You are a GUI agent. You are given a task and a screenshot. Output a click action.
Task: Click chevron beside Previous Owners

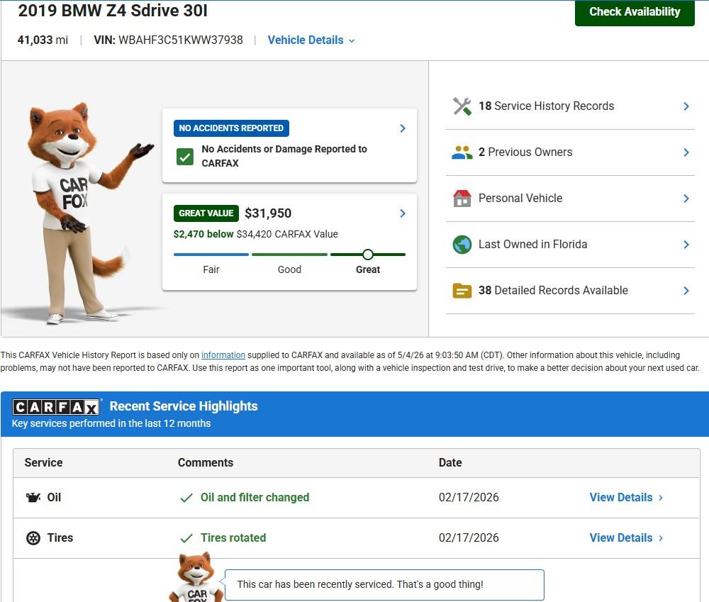(686, 152)
